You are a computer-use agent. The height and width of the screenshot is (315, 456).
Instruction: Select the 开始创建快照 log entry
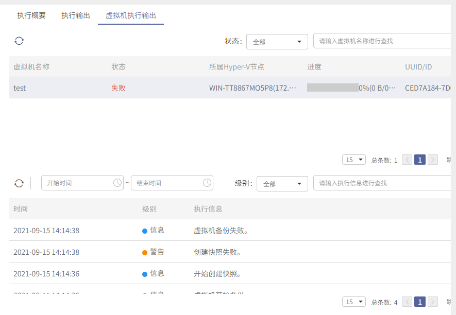(230, 273)
